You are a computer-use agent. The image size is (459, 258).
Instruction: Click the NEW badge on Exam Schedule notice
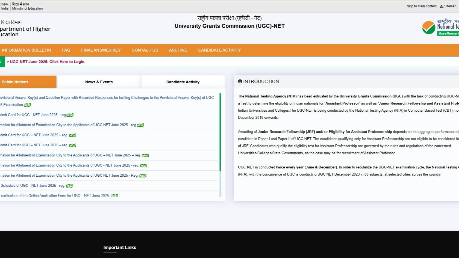70,185
